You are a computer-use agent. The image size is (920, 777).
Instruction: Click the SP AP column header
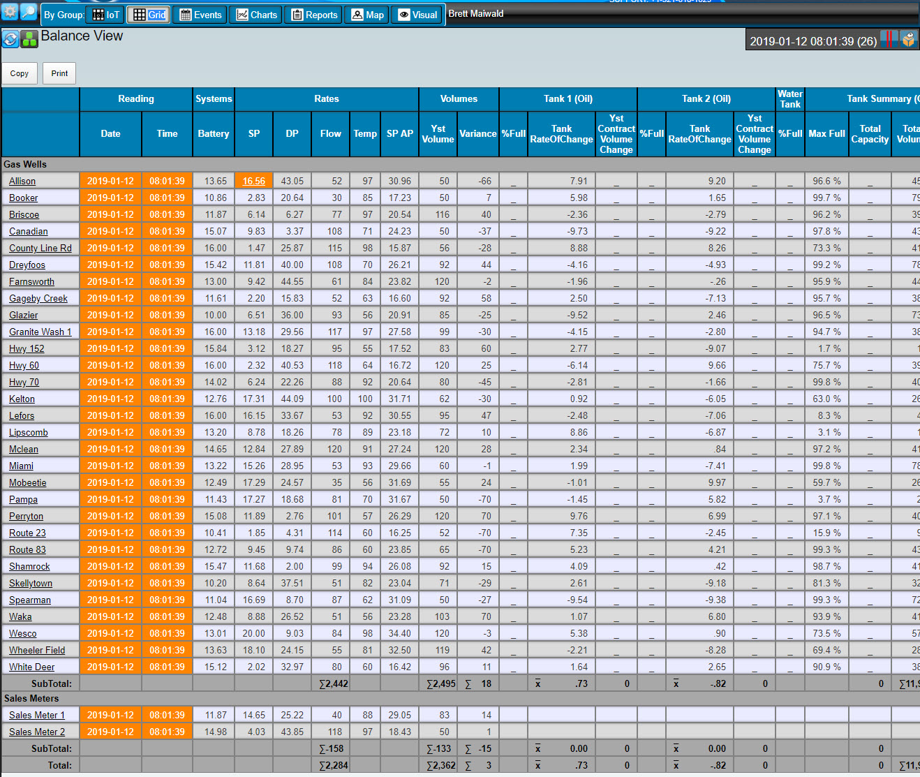400,133
